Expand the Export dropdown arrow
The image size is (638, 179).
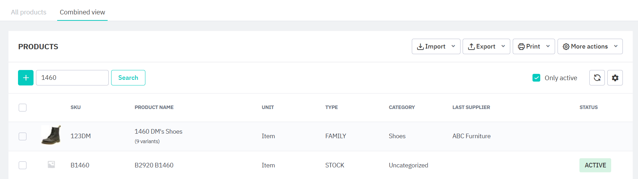coord(503,46)
